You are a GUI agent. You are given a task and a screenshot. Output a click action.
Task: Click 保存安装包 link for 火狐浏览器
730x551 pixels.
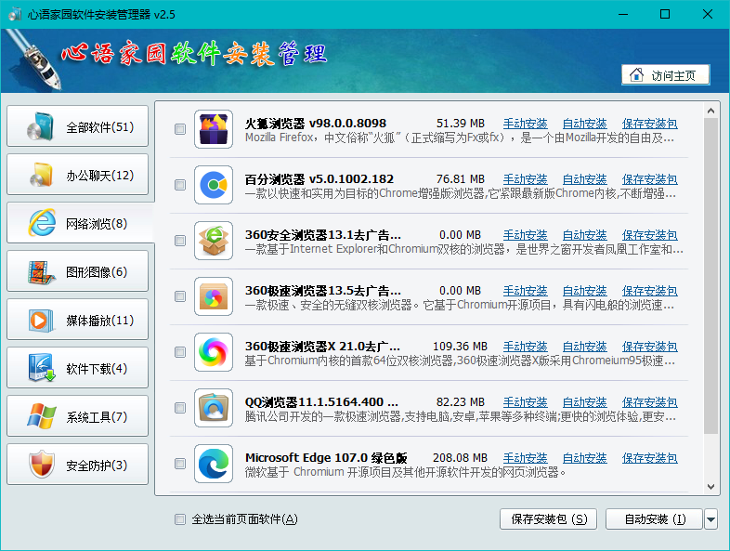coord(650,124)
